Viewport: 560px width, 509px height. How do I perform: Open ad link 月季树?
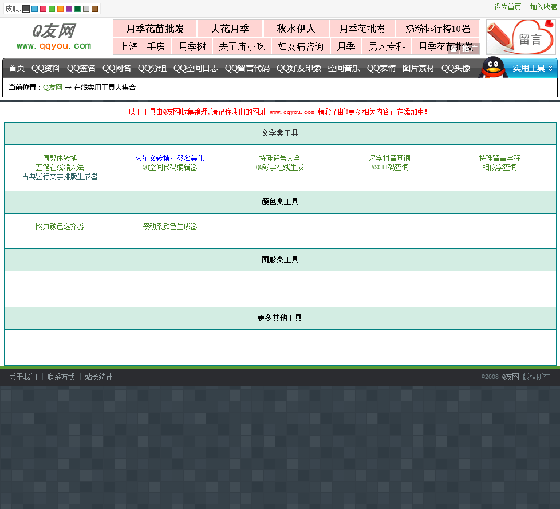(192, 46)
